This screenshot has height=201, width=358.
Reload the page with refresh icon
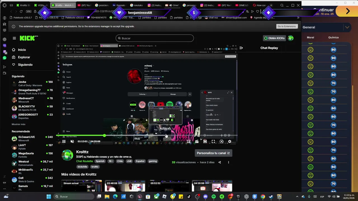point(21,11)
